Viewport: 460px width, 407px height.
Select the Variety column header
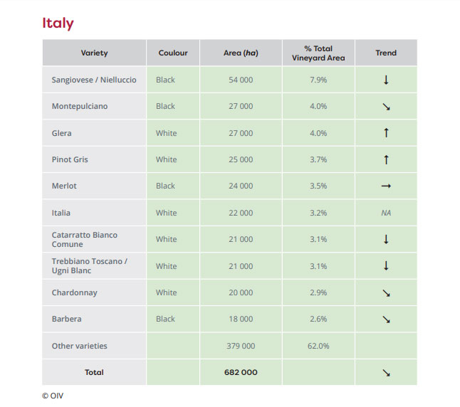[95, 53]
